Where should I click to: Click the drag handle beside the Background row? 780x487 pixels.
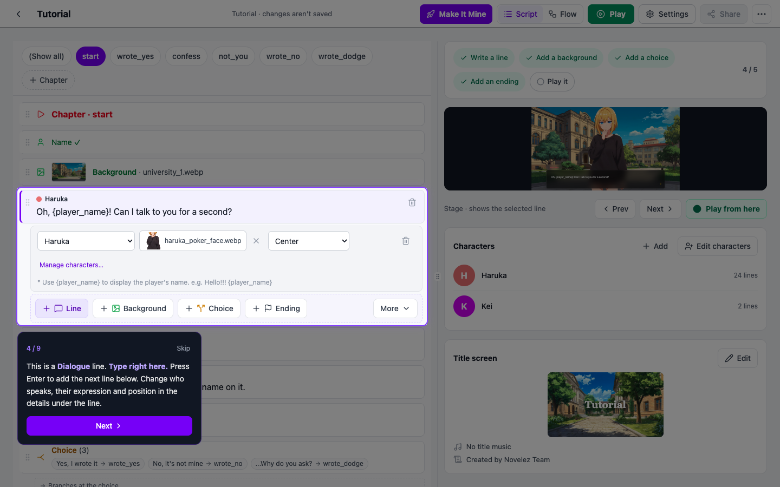28,172
